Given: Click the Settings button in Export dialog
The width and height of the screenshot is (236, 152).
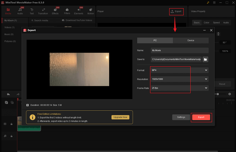Looking at the screenshot, I should [x=181, y=117].
